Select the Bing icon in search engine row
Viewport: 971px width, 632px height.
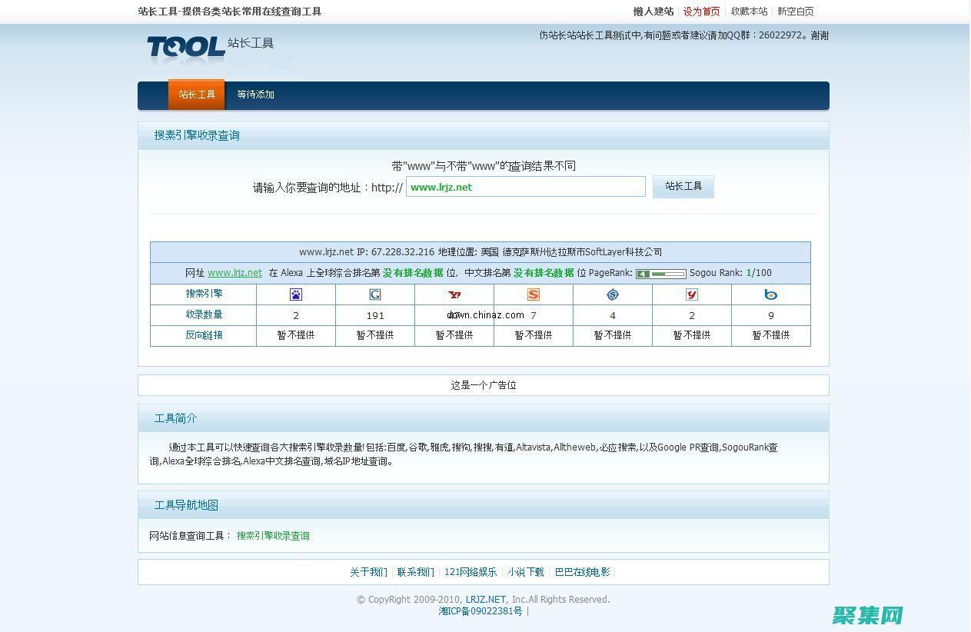[x=771, y=294]
